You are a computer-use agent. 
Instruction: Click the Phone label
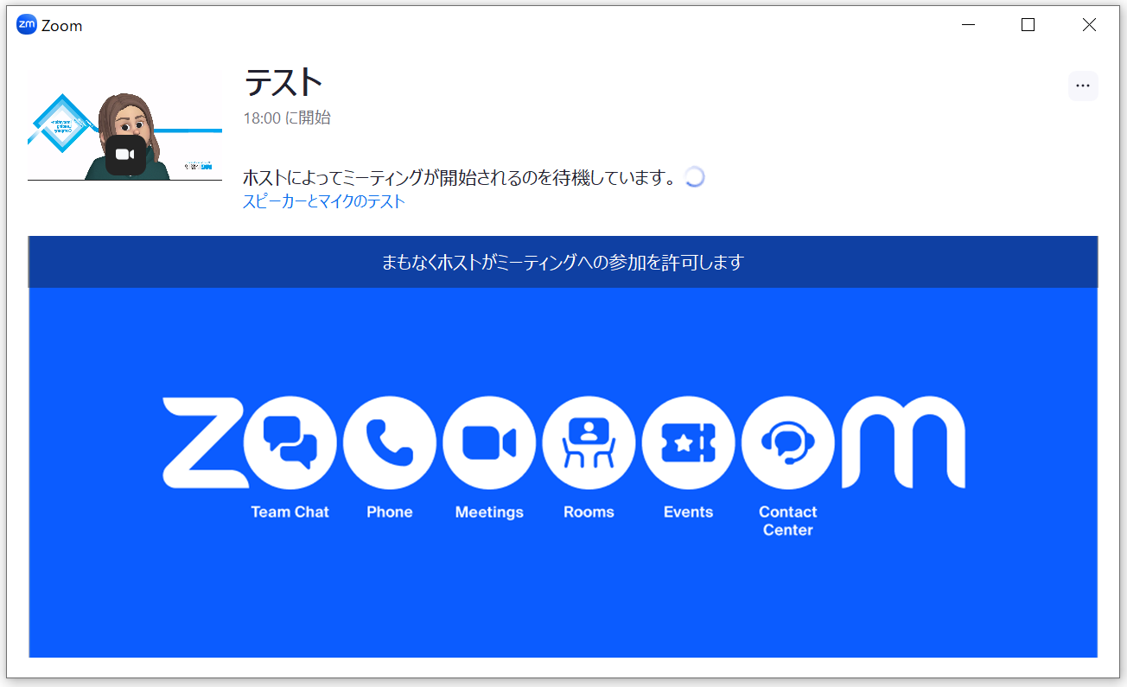(x=390, y=512)
